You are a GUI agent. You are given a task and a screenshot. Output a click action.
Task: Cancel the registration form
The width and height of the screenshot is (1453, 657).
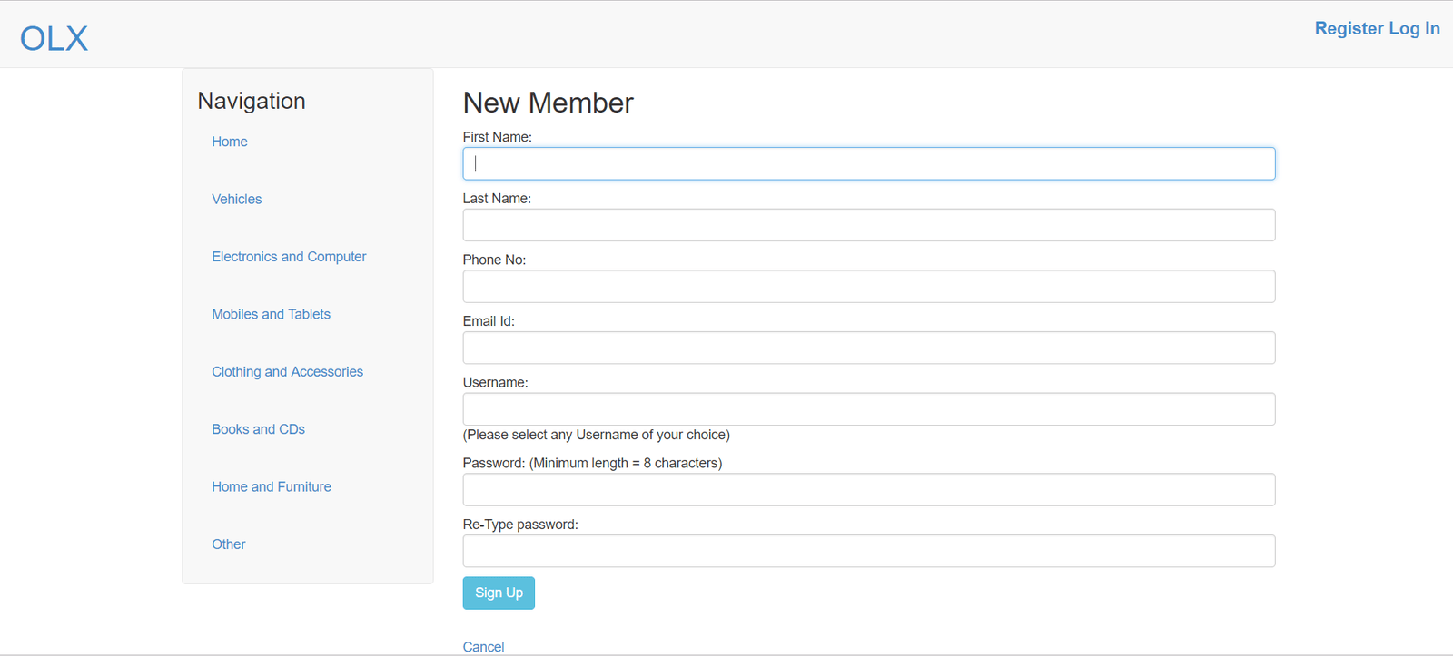pos(483,647)
